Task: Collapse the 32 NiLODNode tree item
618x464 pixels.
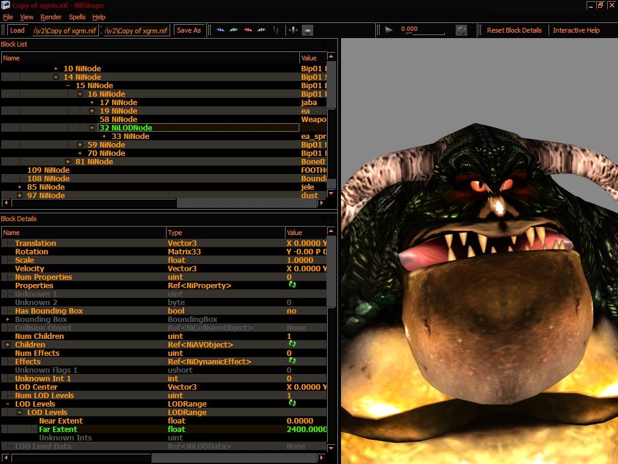Action: 92,128
